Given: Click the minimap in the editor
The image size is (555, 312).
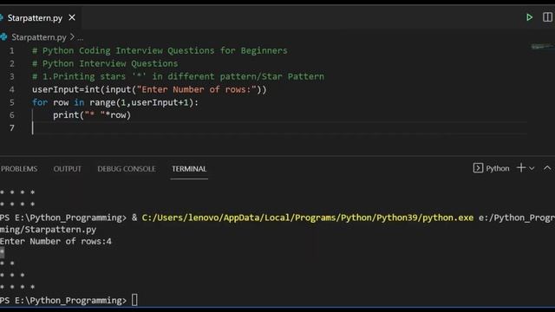Looking at the screenshot, I should click(x=542, y=46).
